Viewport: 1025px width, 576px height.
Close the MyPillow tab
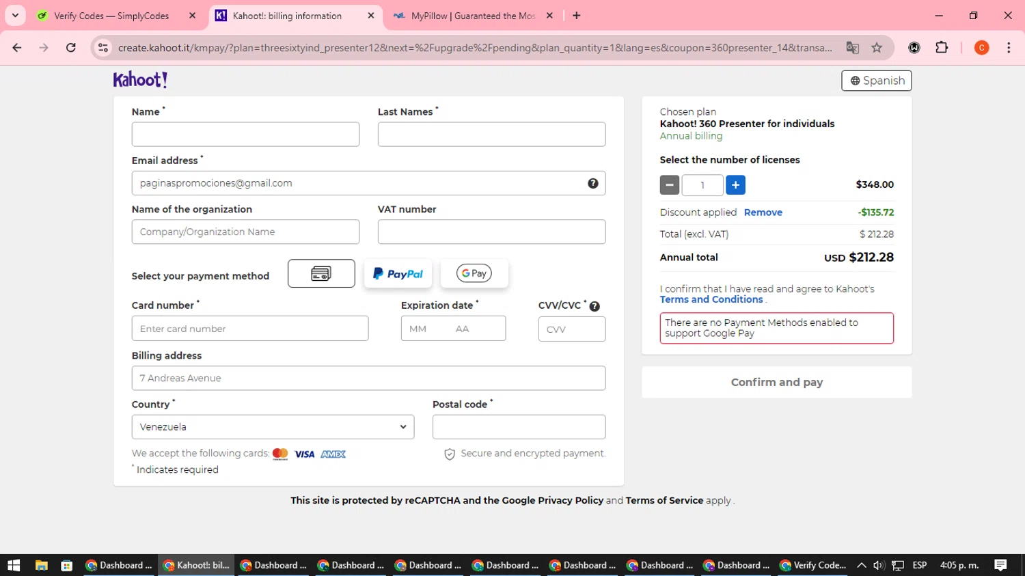(549, 16)
